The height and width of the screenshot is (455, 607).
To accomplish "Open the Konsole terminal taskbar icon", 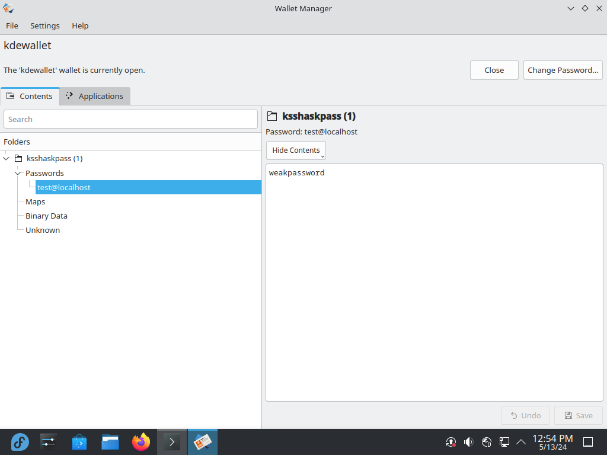I will 172,442.
